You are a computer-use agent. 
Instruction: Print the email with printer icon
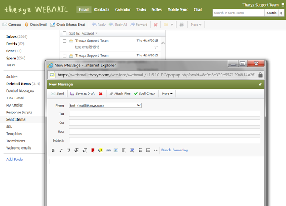[182, 25]
